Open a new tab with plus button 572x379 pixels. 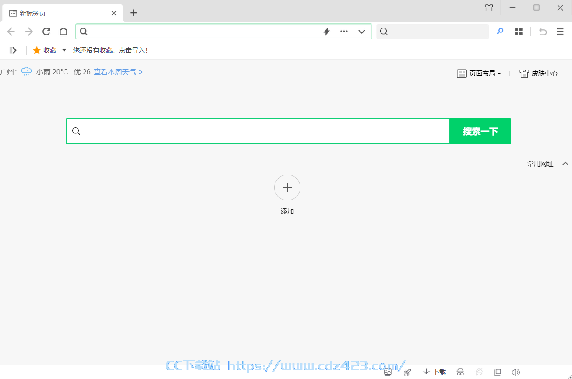point(134,13)
